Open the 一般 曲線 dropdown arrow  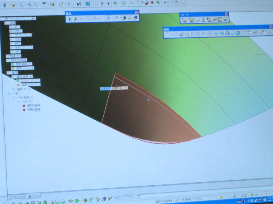point(32,97)
